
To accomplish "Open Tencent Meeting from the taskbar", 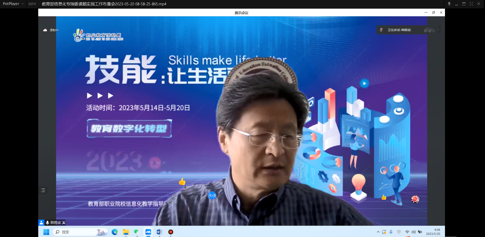I will click(x=148, y=232).
